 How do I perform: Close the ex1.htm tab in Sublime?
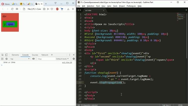(104, 11)
